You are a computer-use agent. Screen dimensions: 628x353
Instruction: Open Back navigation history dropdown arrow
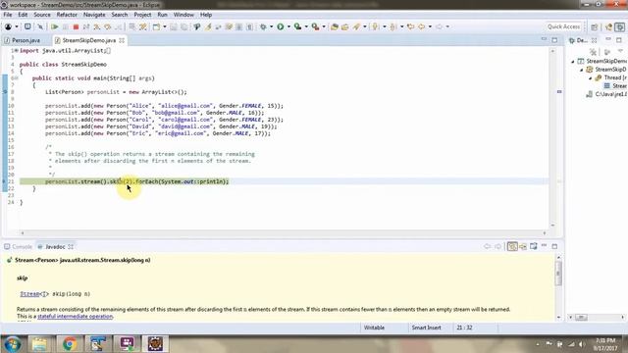(430, 26)
